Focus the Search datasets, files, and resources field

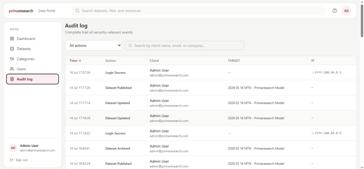(x=199, y=11)
